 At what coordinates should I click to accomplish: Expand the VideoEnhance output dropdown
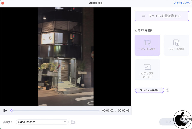(x=42, y=122)
